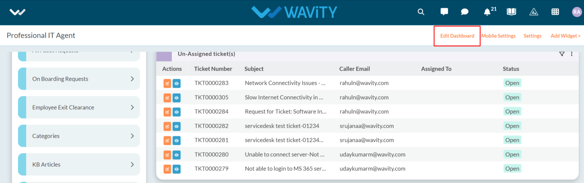Screen dimensions: 584x183
Task: Click the WAVITY center logo
Action: (x=294, y=12)
